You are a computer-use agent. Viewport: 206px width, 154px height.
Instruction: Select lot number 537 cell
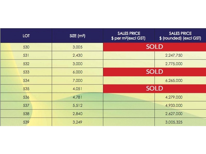26,105
